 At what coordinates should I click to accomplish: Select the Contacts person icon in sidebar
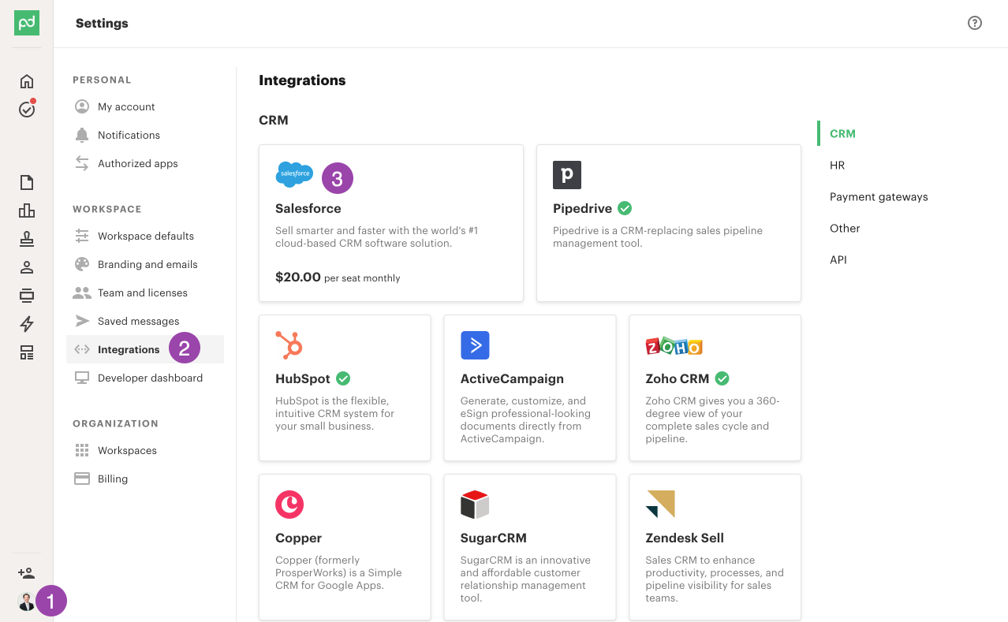point(26,267)
